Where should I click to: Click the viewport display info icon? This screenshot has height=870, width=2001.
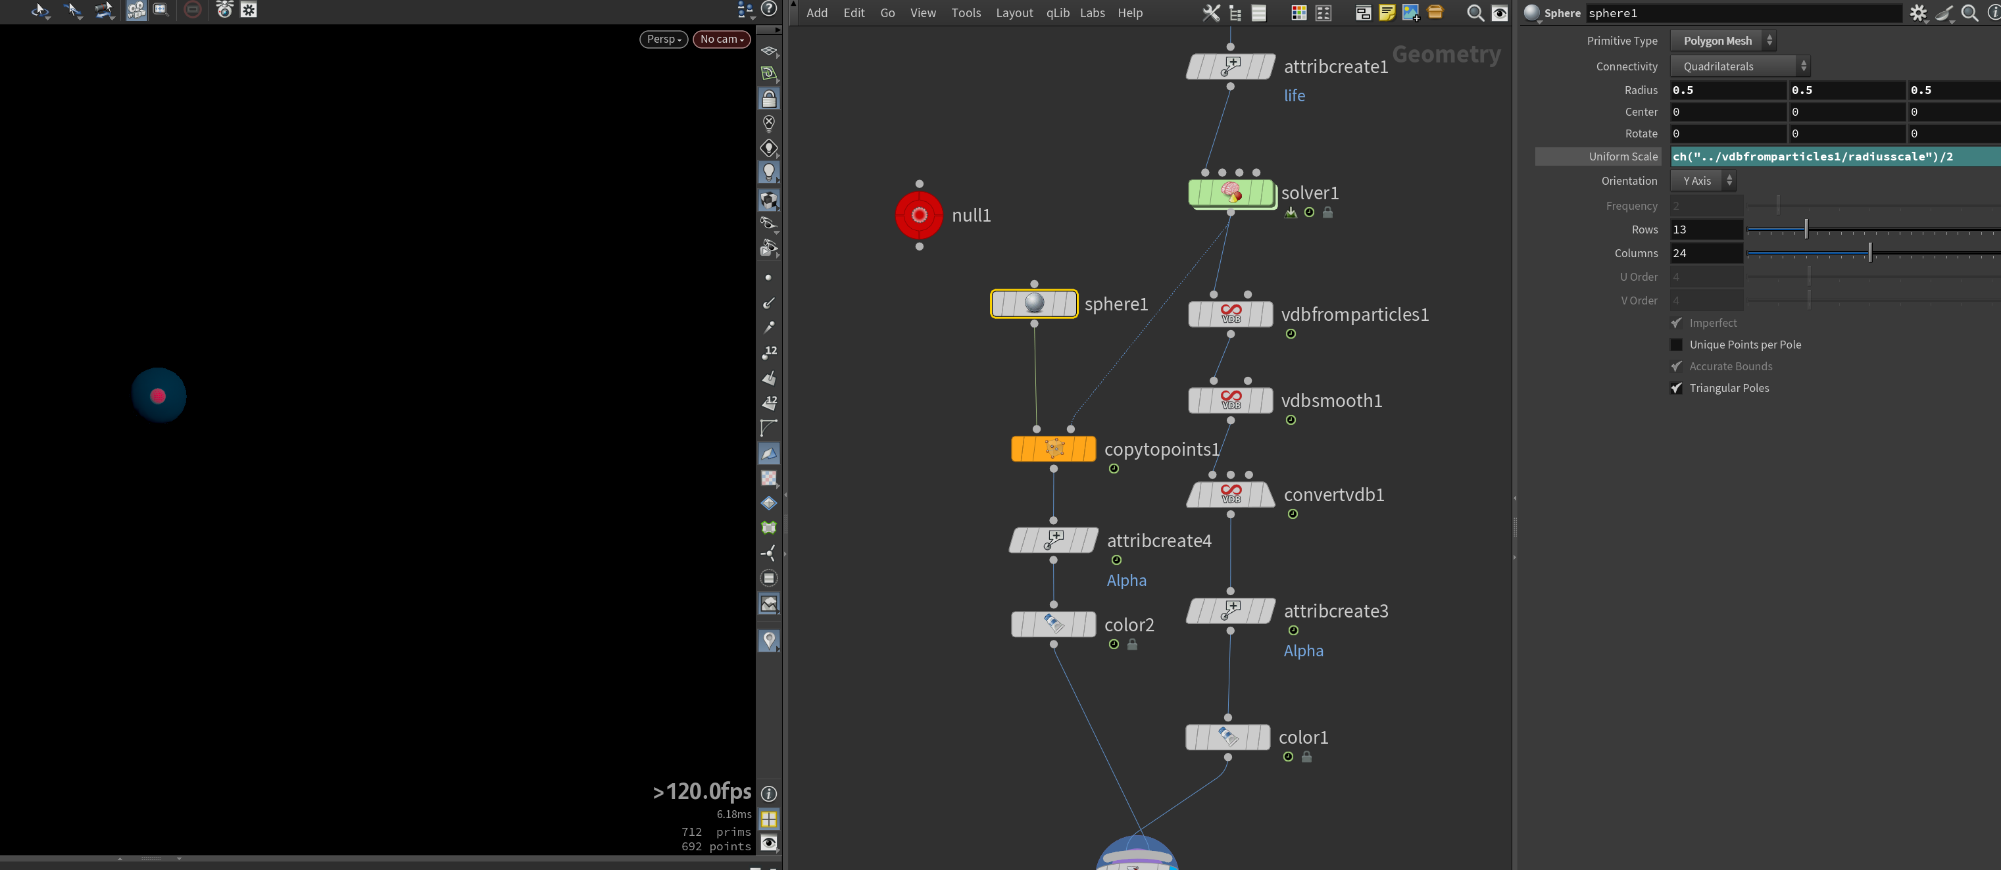pos(768,794)
